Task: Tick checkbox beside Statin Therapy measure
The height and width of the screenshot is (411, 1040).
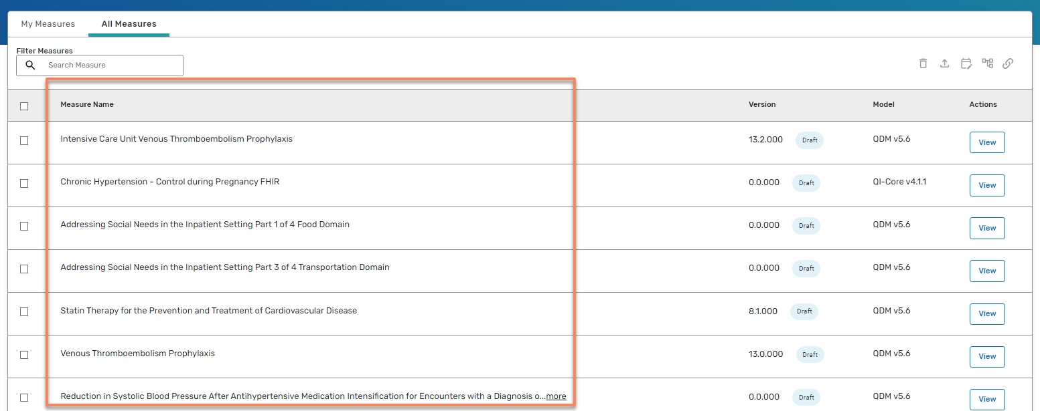Action: click(24, 311)
